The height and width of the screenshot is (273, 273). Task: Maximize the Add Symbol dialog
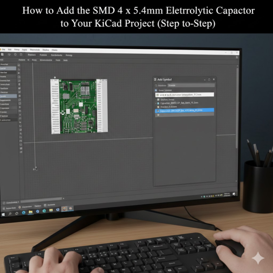[x=209, y=80]
